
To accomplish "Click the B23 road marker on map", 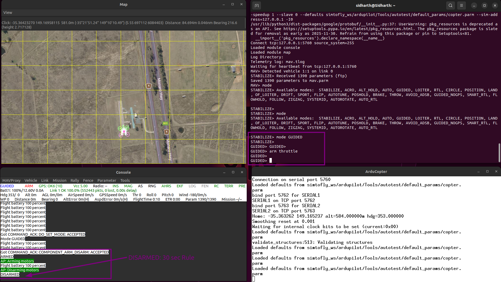I will (165, 123).
